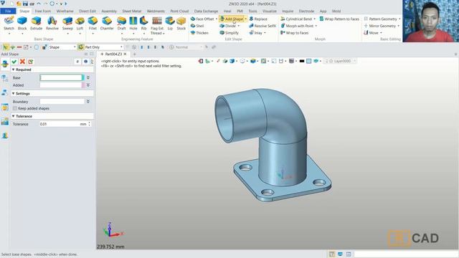The height and width of the screenshot is (258, 459).
Task: Click the Tolerance value field
Action: [60, 124]
